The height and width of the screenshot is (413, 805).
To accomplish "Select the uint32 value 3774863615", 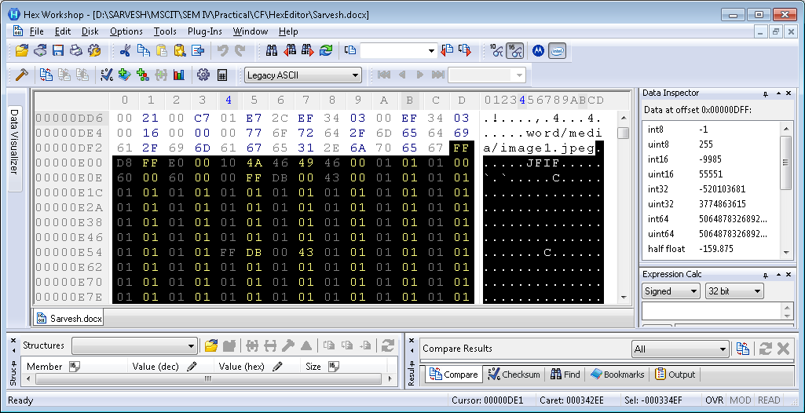I will coord(723,203).
